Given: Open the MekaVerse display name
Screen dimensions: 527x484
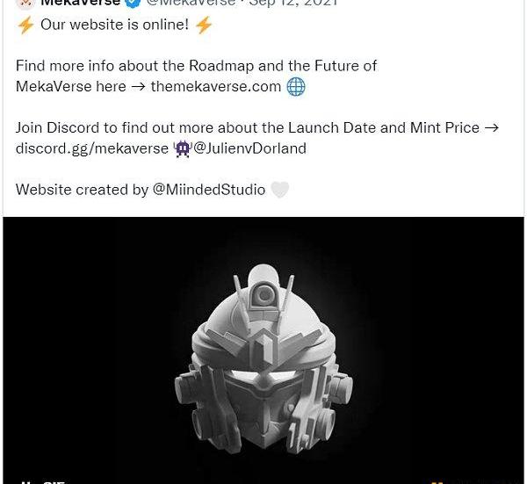Looking at the screenshot, I should tap(80, 3).
